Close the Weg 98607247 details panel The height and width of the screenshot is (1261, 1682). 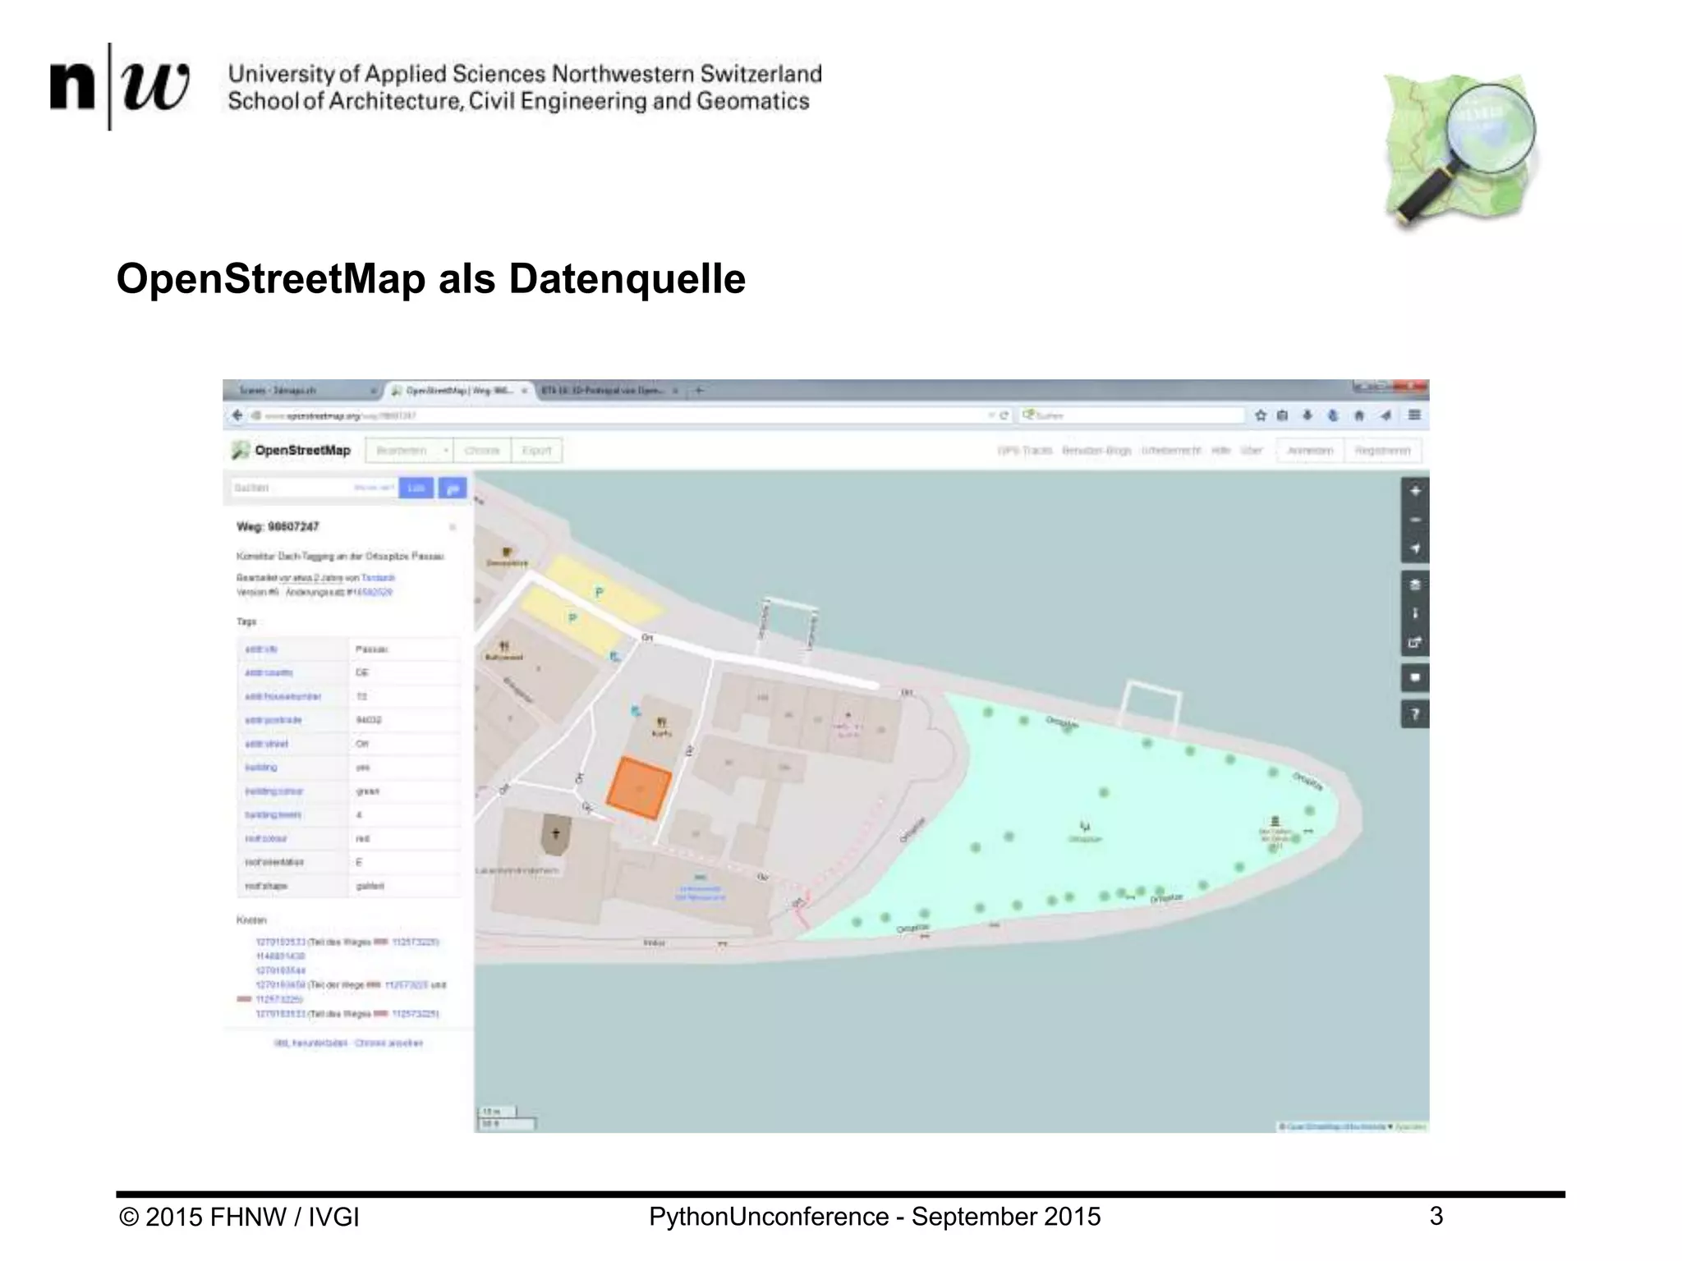[x=452, y=527]
